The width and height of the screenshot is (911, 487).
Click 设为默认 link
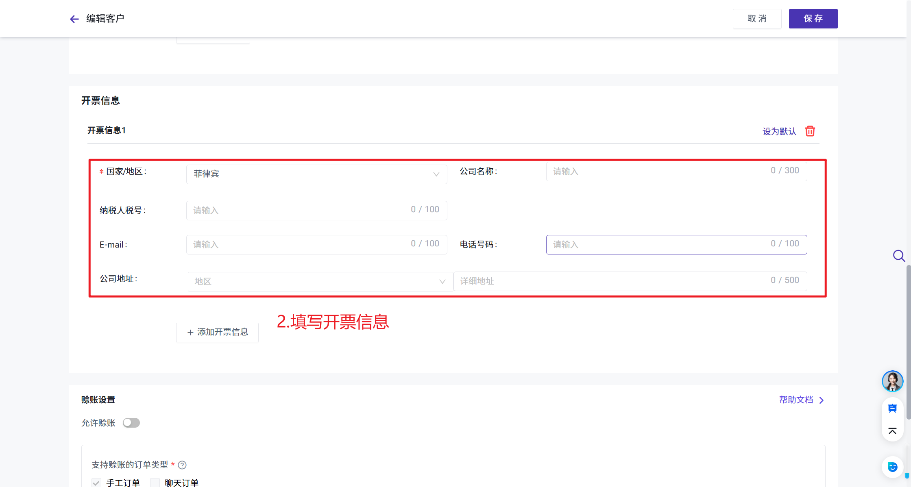(779, 131)
